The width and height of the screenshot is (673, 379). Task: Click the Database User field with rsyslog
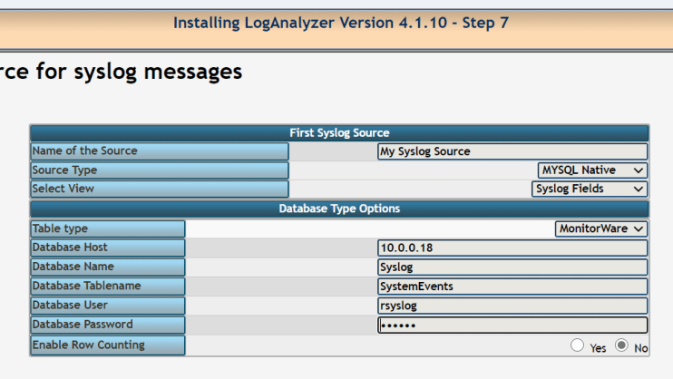[512, 306]
